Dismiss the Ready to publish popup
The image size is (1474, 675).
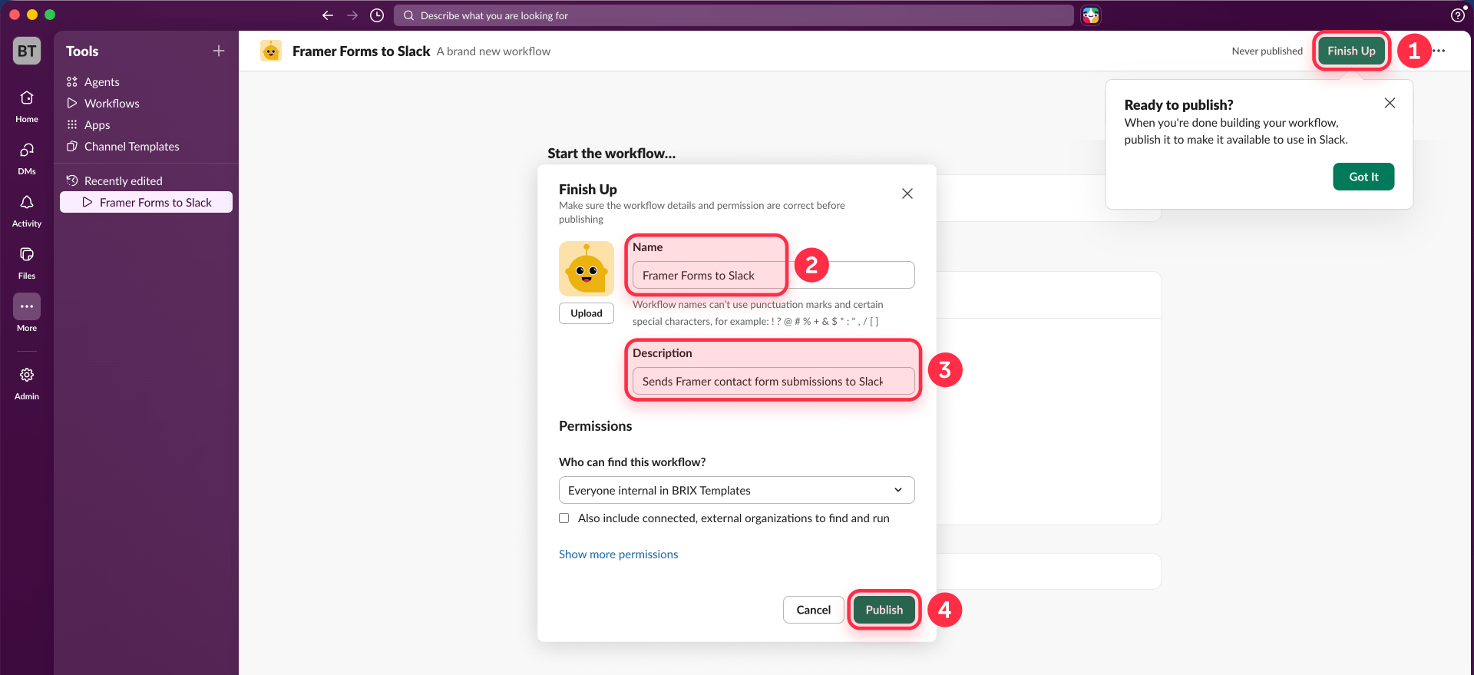pyautogui.click(x=1390, y=103)
